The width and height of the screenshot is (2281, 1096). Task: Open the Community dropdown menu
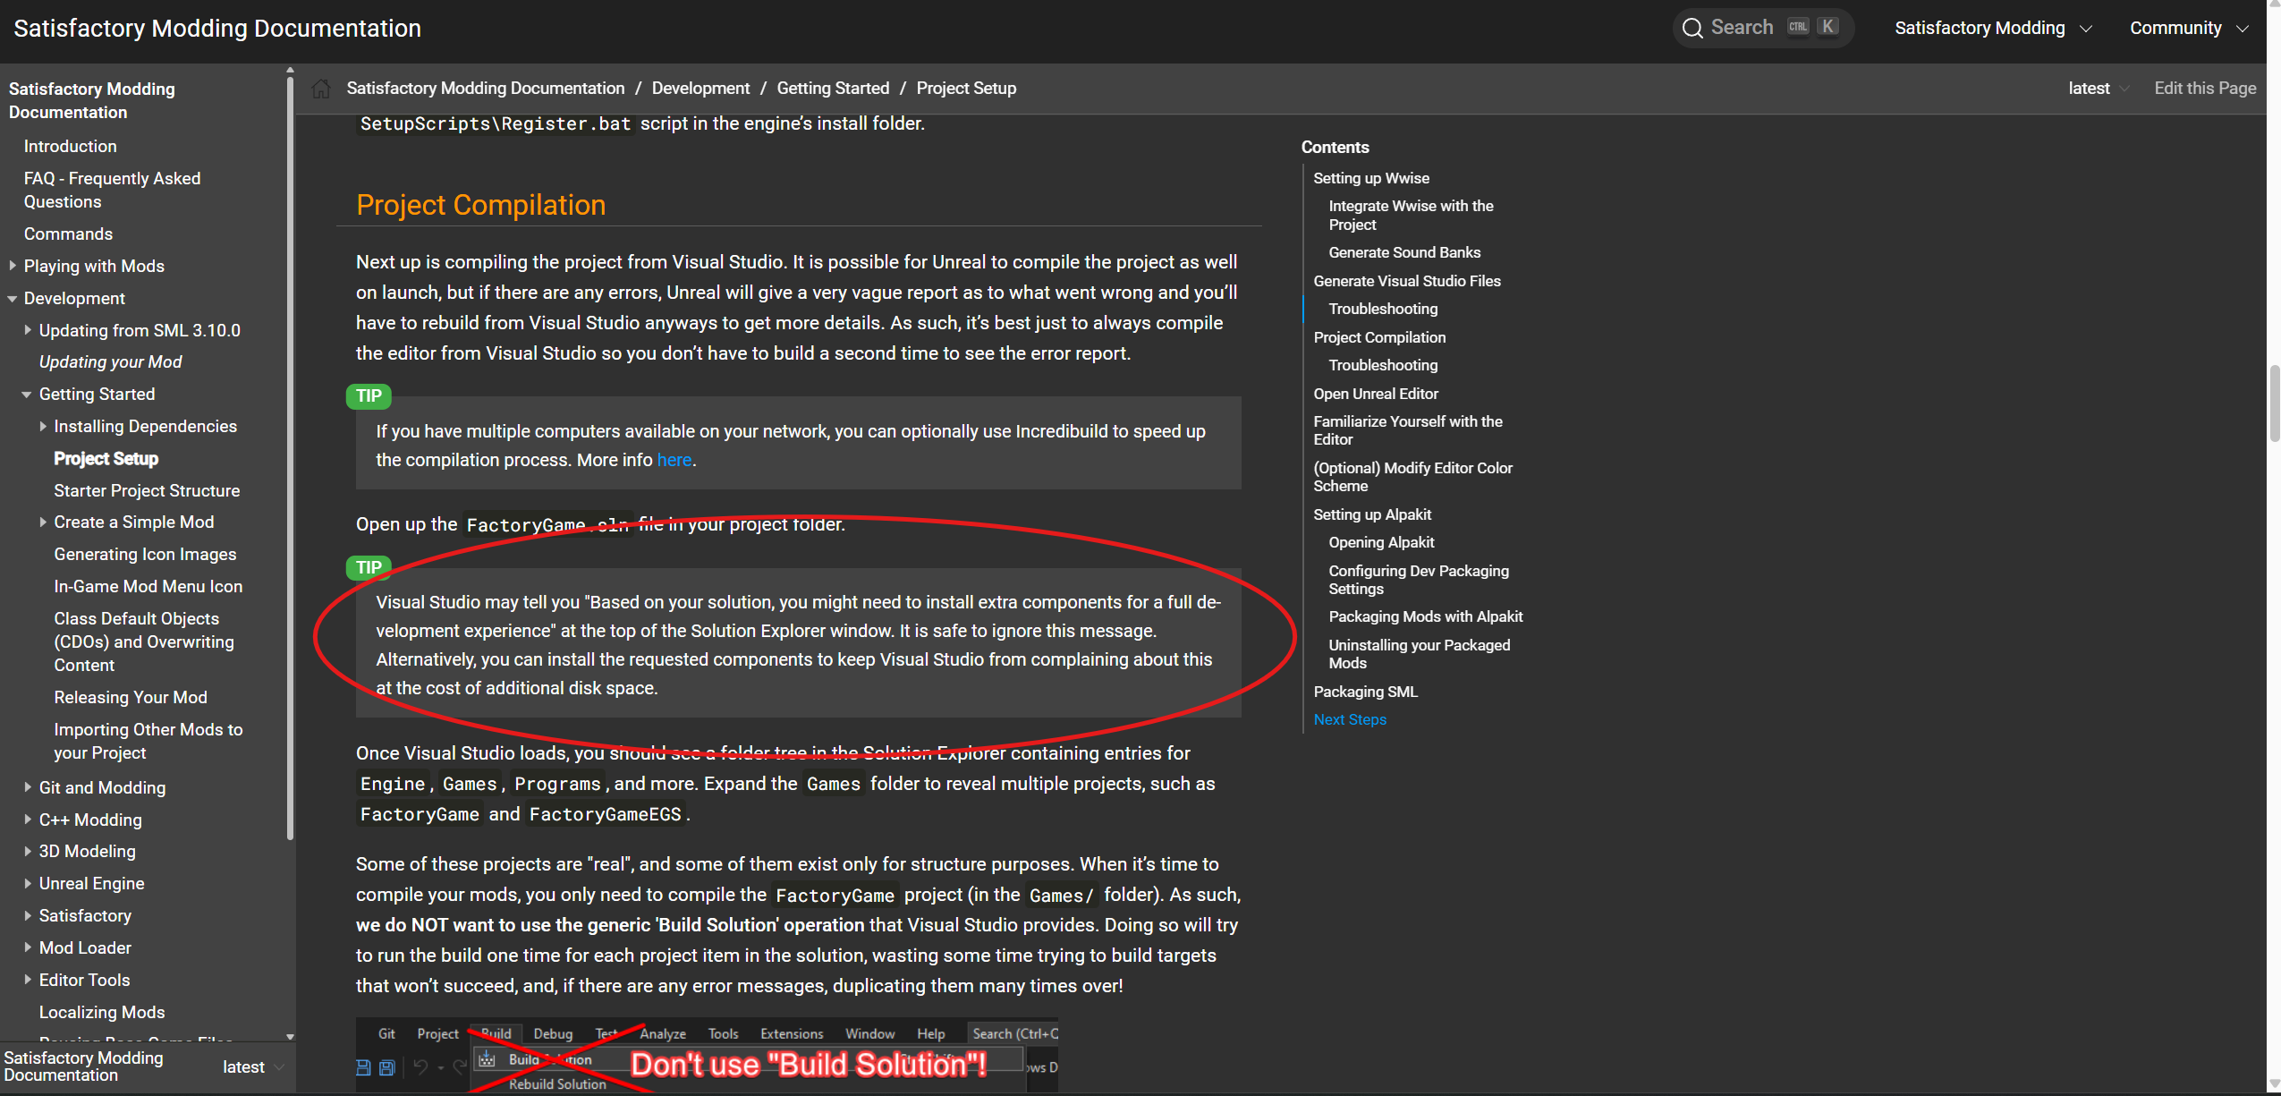coord(2189,28)
